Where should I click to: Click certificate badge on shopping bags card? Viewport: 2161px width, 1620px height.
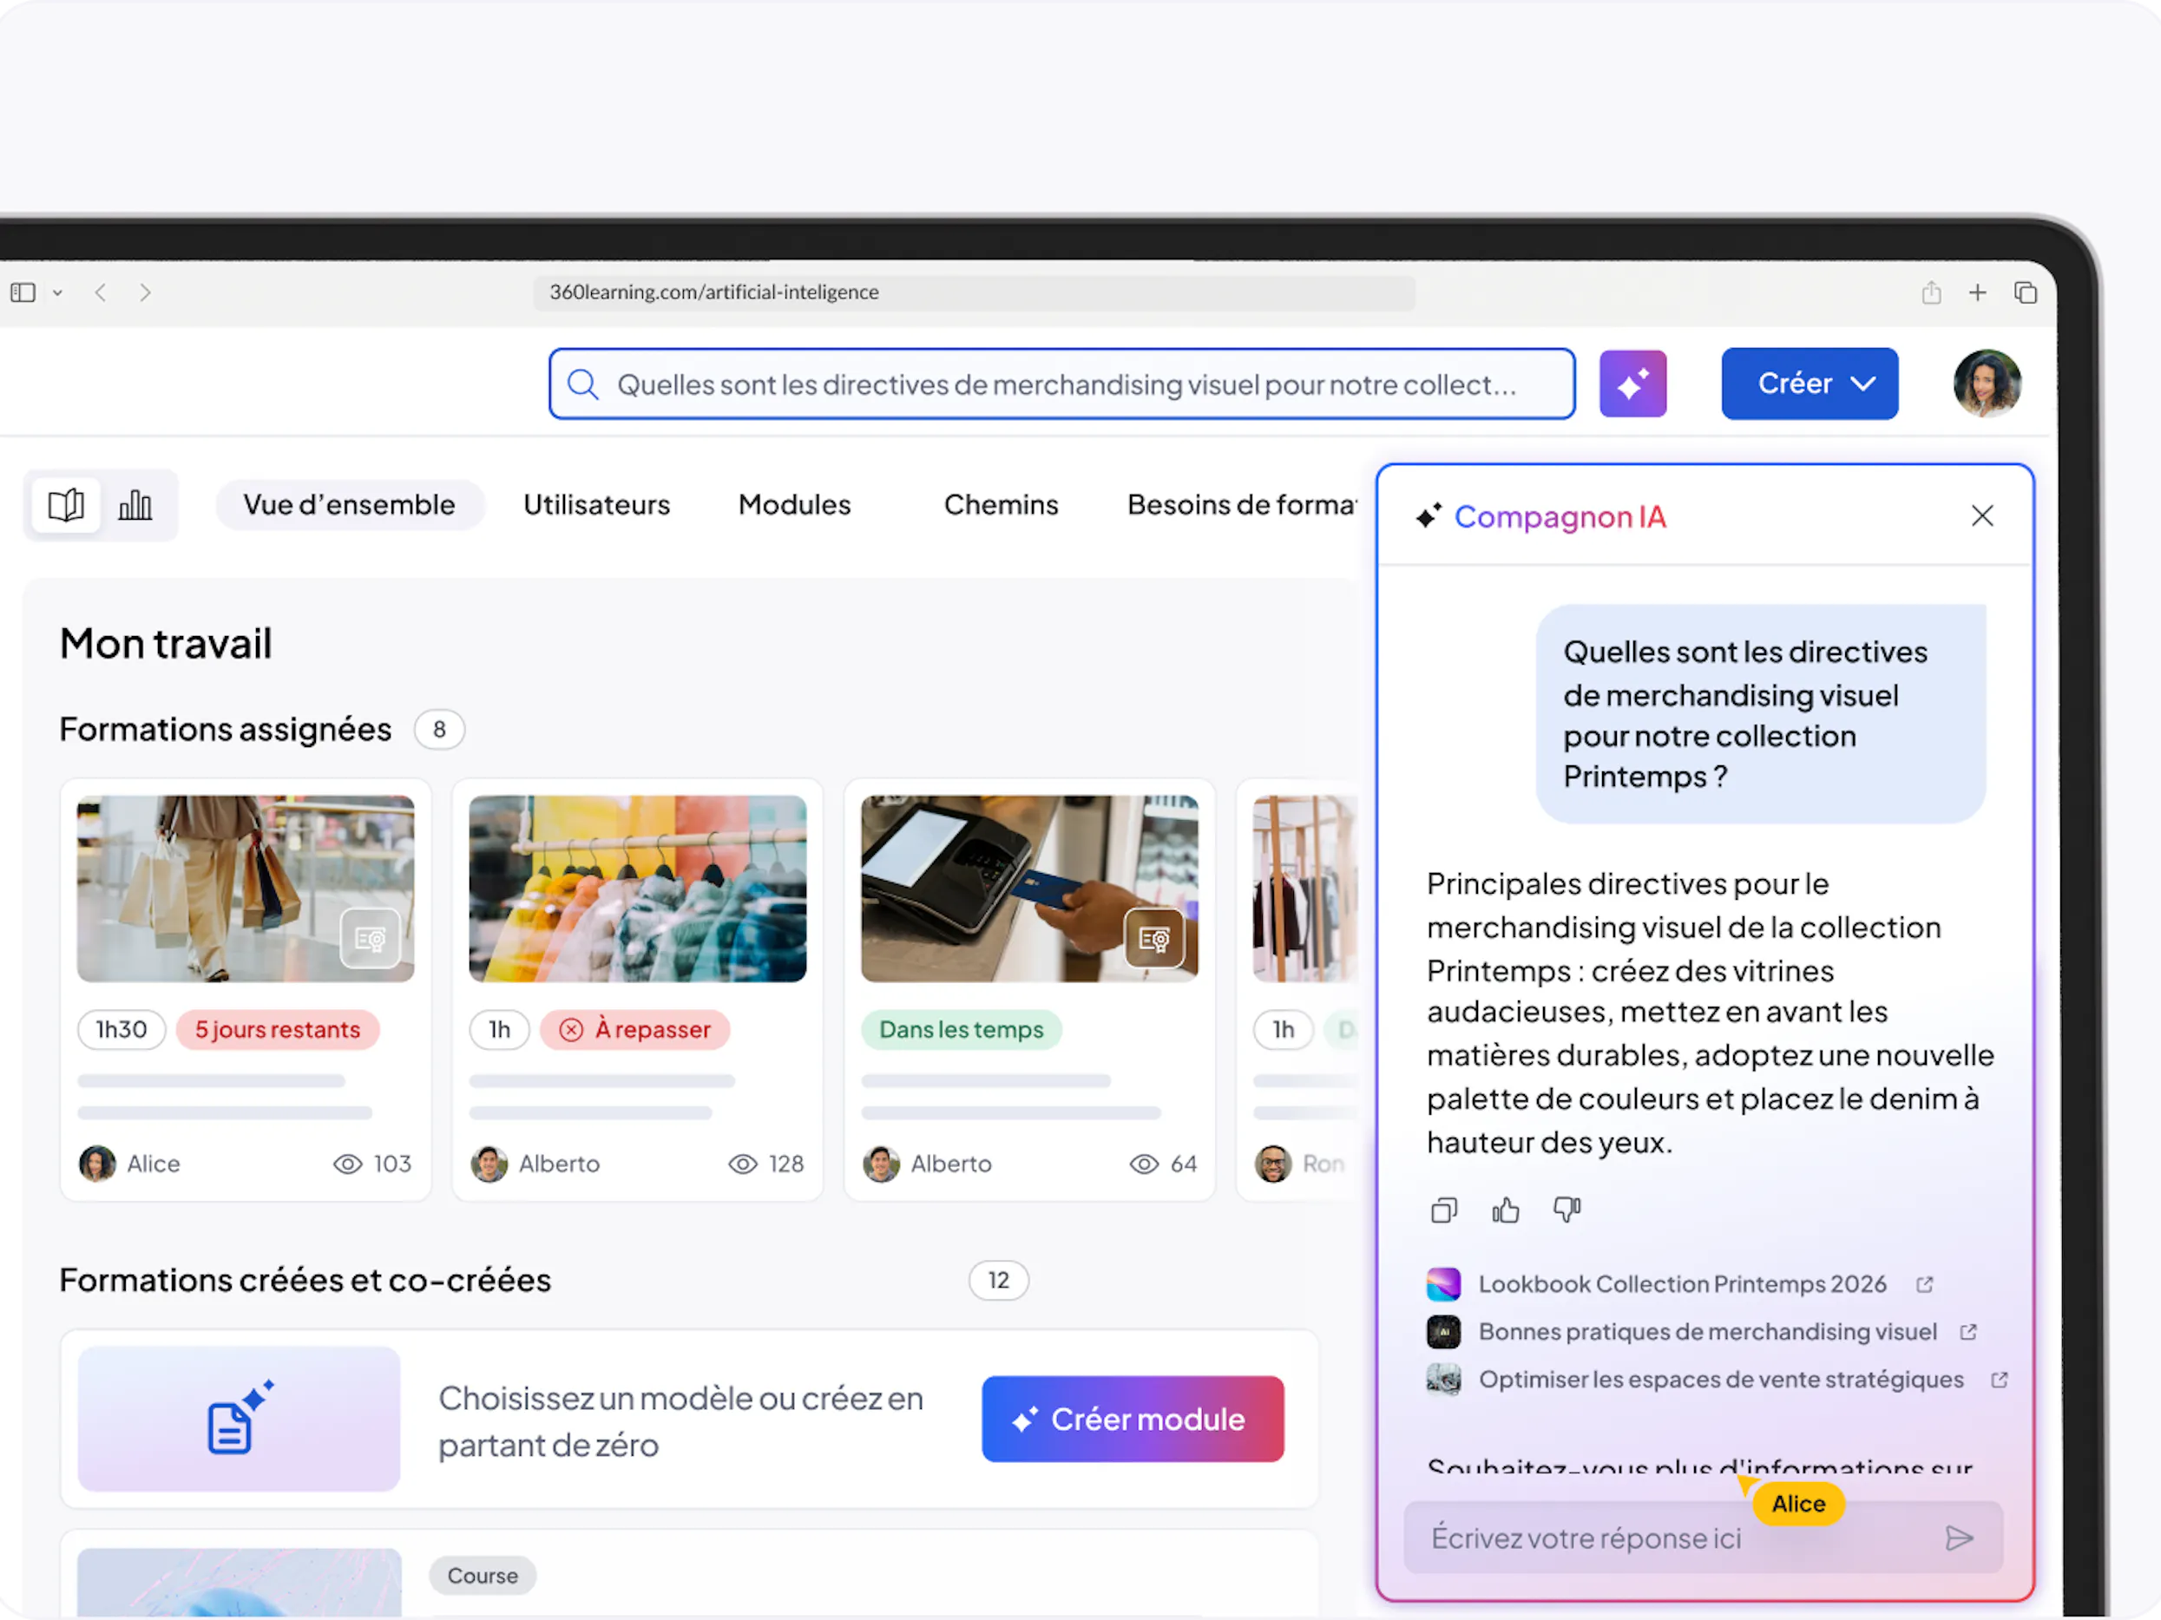(371, 938)
